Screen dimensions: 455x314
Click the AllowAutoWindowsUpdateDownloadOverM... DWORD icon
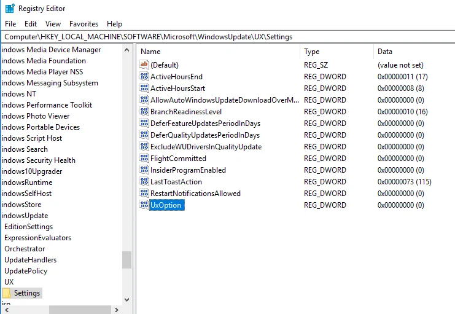click(144, 100)
